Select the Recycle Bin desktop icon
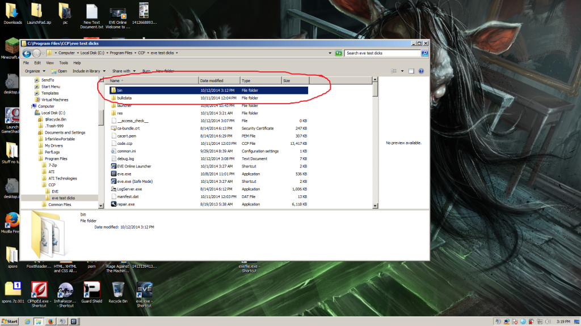 pos(118,292)
